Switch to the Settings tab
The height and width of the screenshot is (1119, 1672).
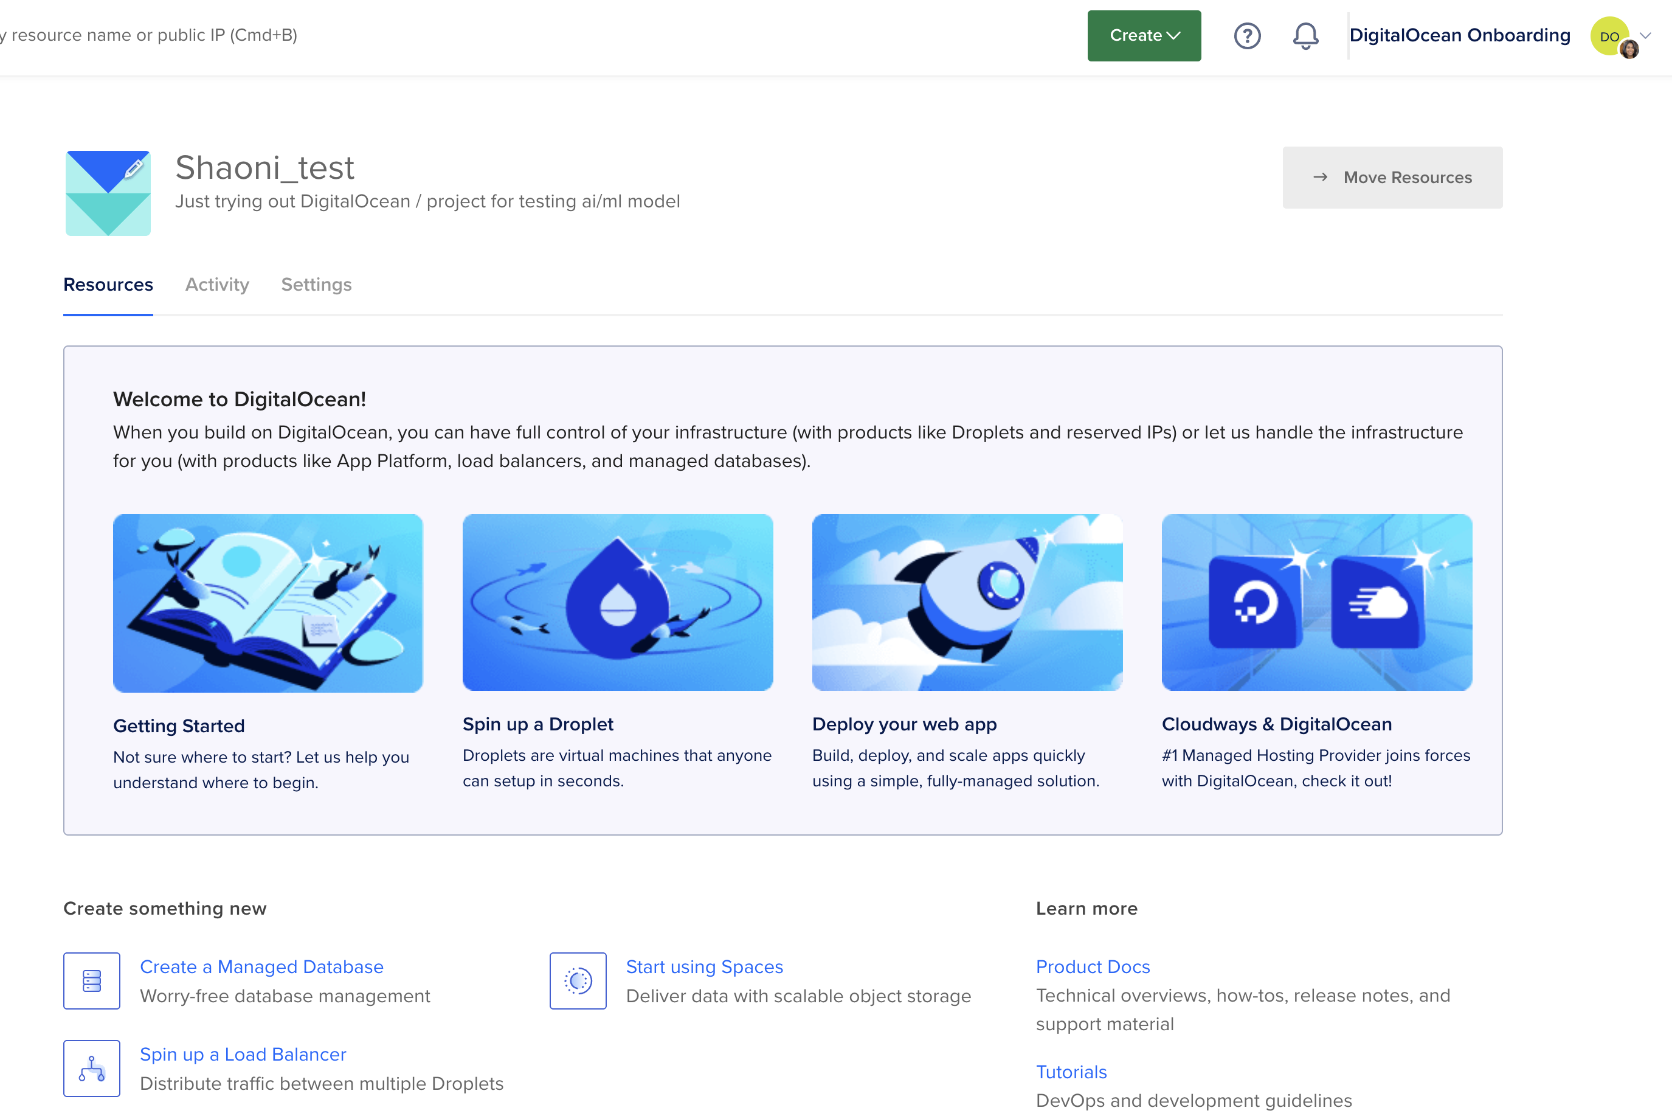[316, 284]
